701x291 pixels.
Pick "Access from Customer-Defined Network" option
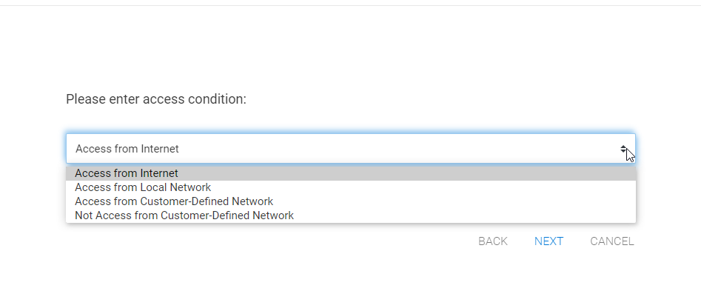pos(351,201)
